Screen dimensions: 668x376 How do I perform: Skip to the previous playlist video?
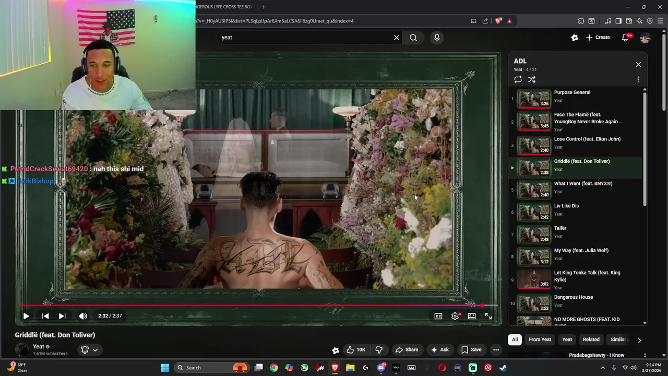tap(45, 316)
